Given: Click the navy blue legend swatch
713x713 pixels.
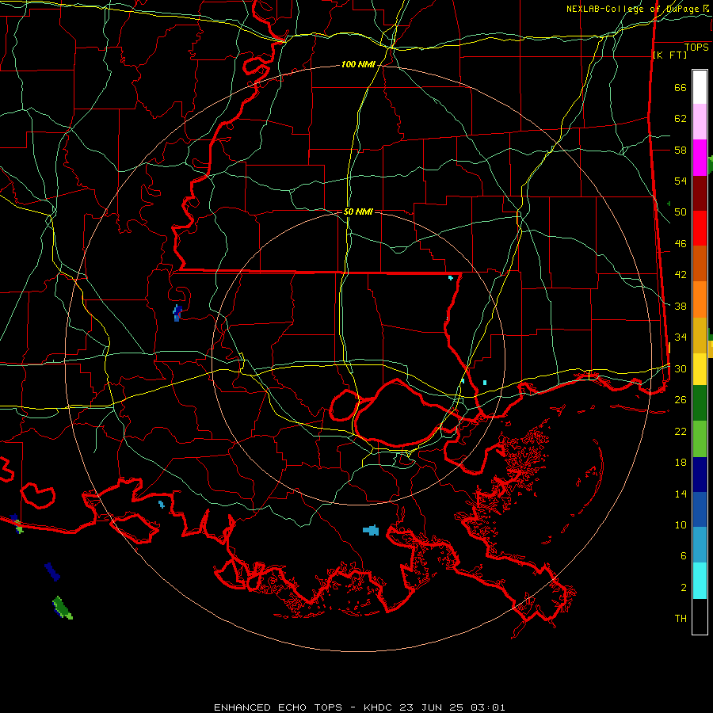Looking at the screenshot, I should click(x=700, y=475).
